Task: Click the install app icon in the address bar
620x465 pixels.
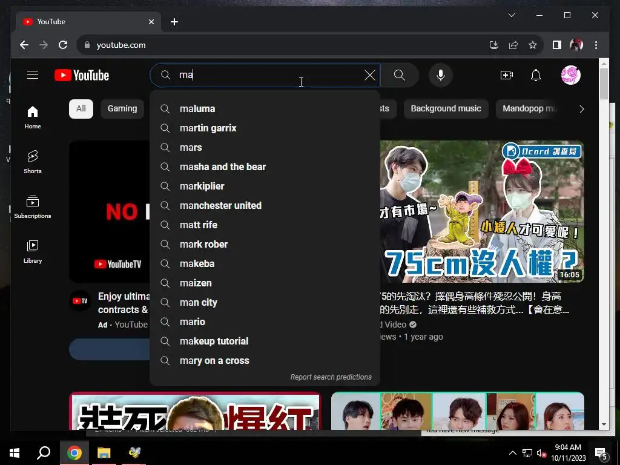Action: coord(494,45)
